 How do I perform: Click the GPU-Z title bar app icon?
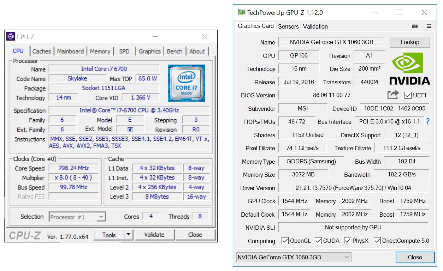241,12
